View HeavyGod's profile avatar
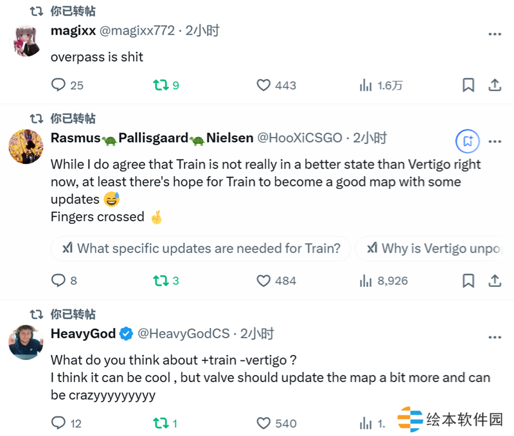Viewport: 514px width, 436px height. [x=26, y=342]
